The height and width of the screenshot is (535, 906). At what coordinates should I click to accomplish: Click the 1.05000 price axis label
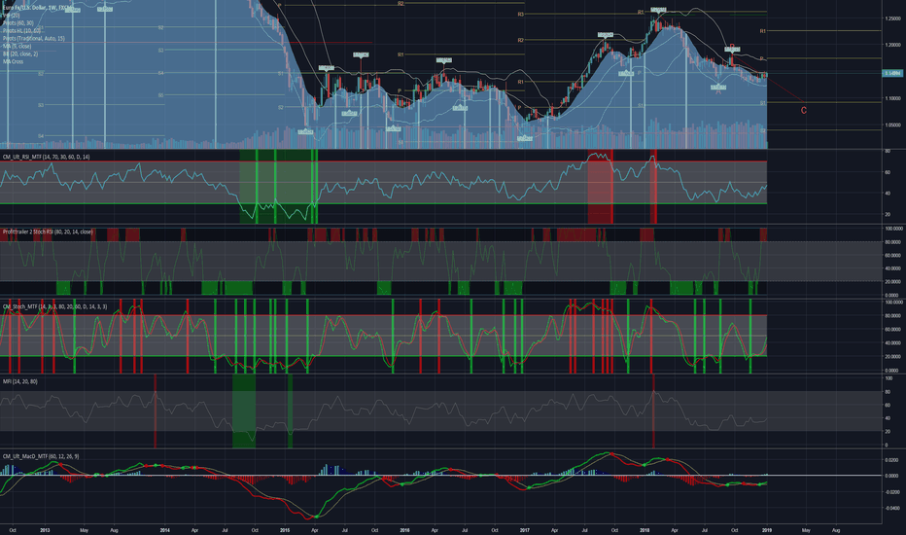pos(893,125)
